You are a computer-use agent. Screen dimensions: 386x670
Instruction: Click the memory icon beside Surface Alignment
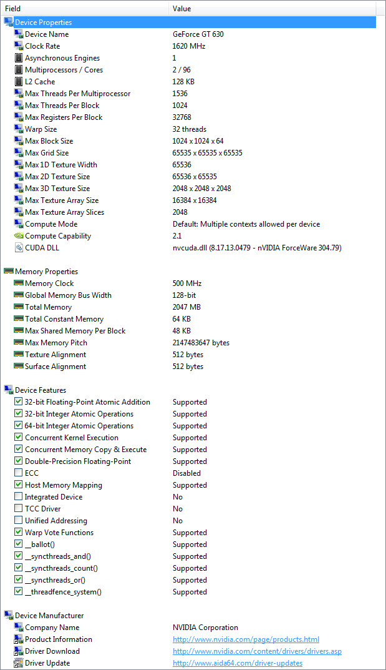pos(18,366)
